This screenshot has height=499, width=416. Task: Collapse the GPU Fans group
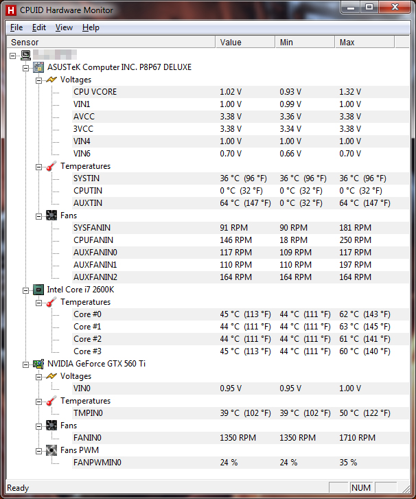(x=39, y=426)
